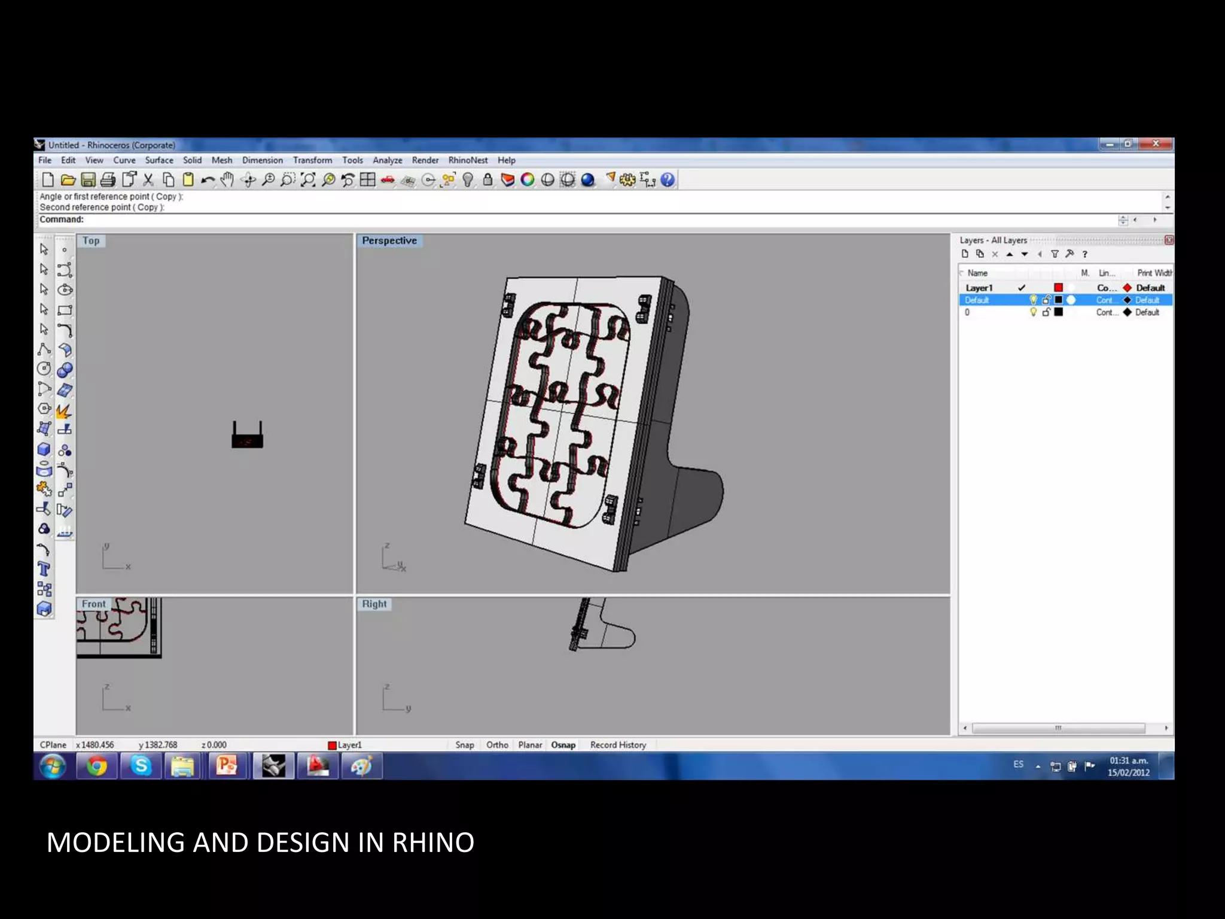Click the New file icon in toolbar
Image resolution: width=1225 pixels, height=919 pixels.
coord(48,179)
